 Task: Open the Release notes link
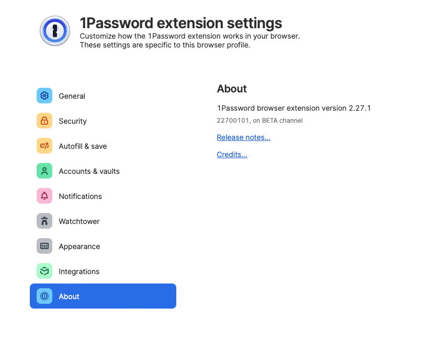[x=243, y=137]
